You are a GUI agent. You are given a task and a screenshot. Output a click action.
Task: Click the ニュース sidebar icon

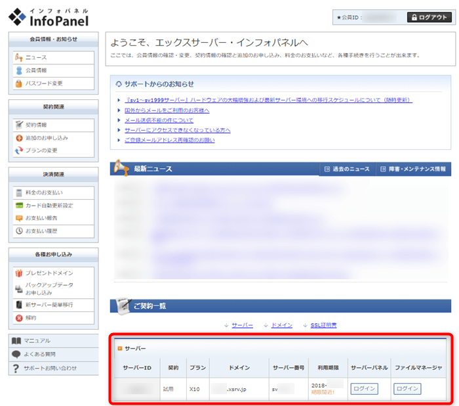[19, 58]
